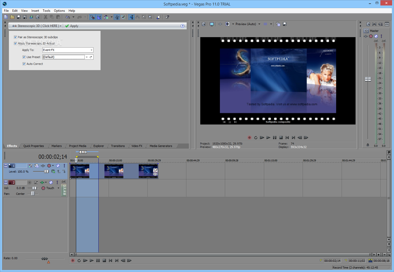Create a new project with the New icon
This screenshot has height=272, width=394.
click(x=6, y=17)
